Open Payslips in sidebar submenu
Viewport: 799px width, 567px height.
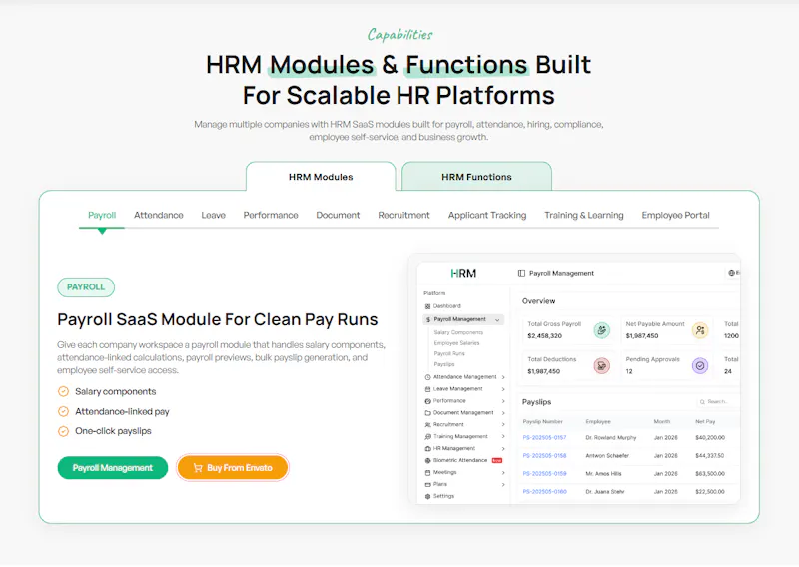444,364
